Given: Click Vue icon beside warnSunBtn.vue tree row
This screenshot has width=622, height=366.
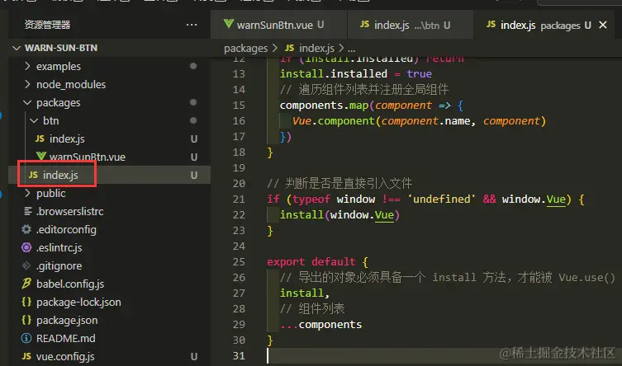Looking at the screenshot, I should [x=40, y=156].
